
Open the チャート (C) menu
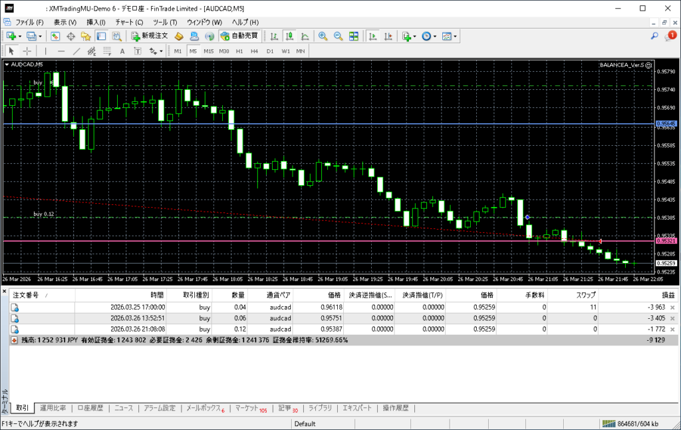(129, 22)
